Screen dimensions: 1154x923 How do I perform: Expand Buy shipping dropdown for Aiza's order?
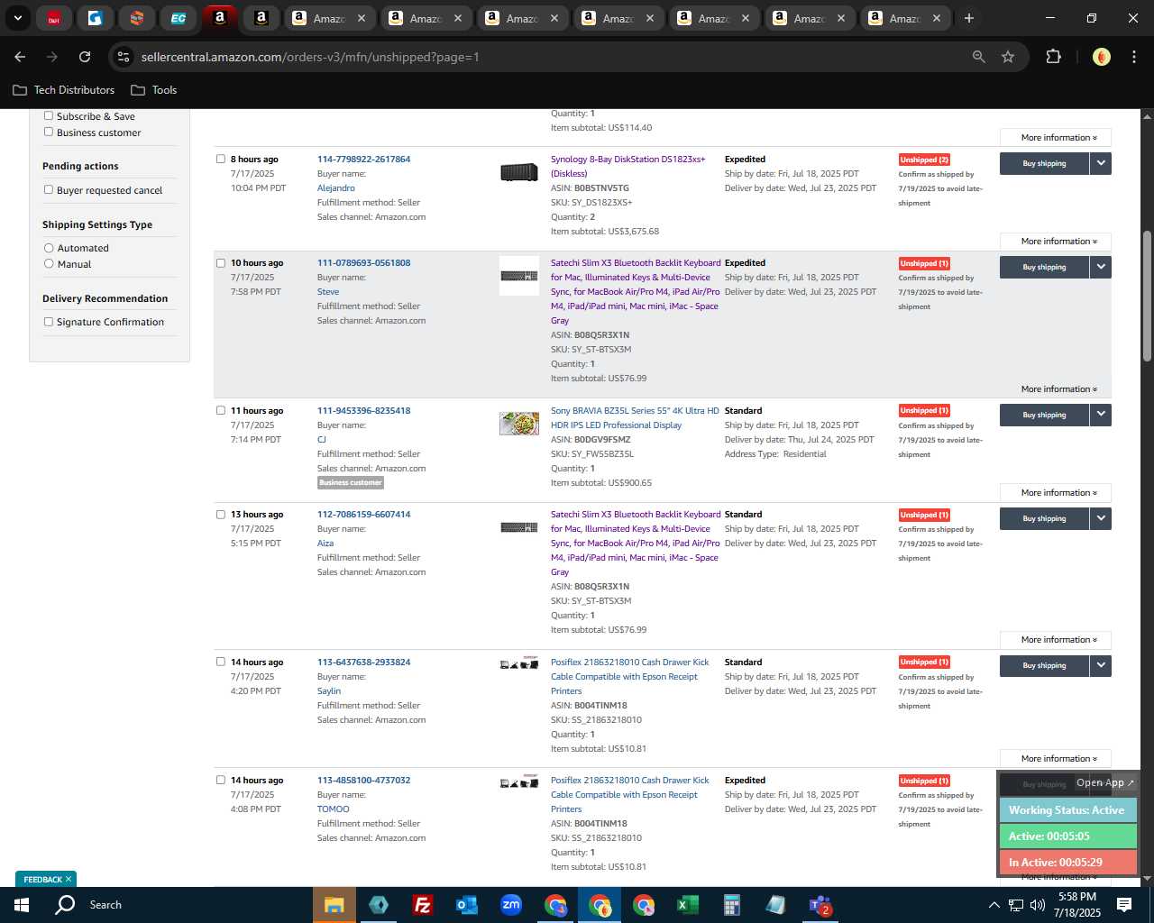tap(1101, 518)
